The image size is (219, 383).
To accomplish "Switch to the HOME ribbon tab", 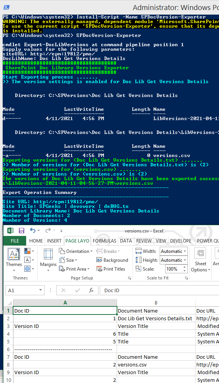I will [36, 241].
